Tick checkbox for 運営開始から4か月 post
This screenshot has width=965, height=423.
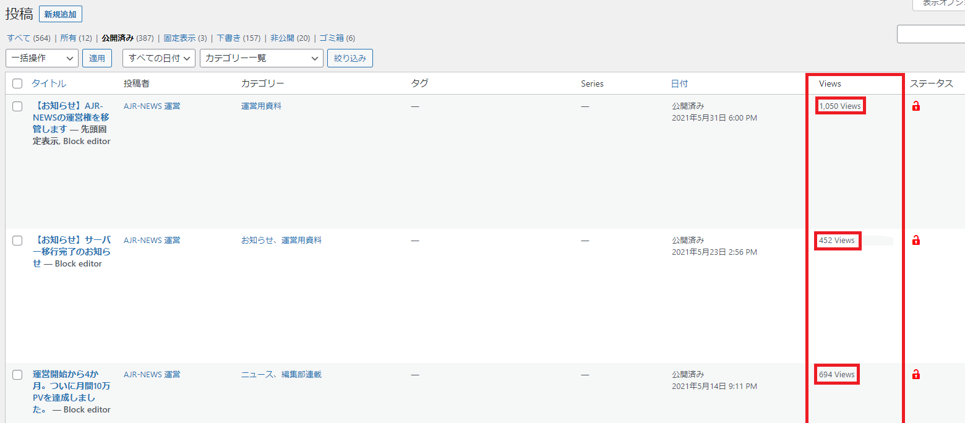click(x=17, y=375)
